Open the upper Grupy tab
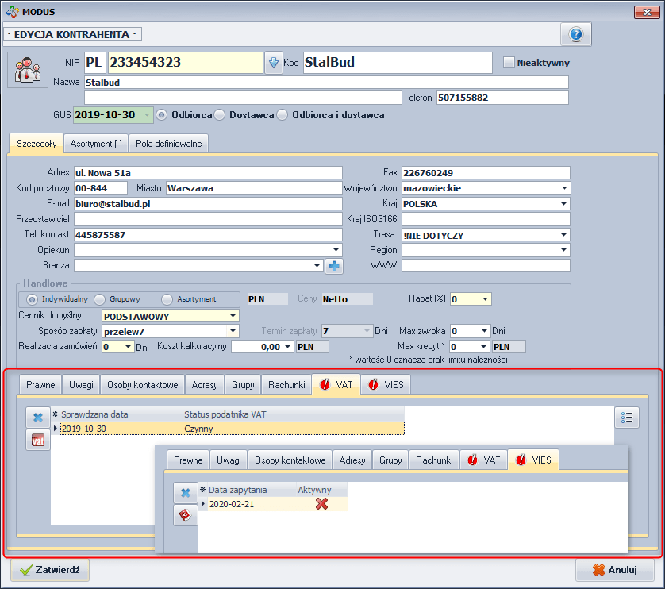Viewport: 665px width, 589px height. 243,385
